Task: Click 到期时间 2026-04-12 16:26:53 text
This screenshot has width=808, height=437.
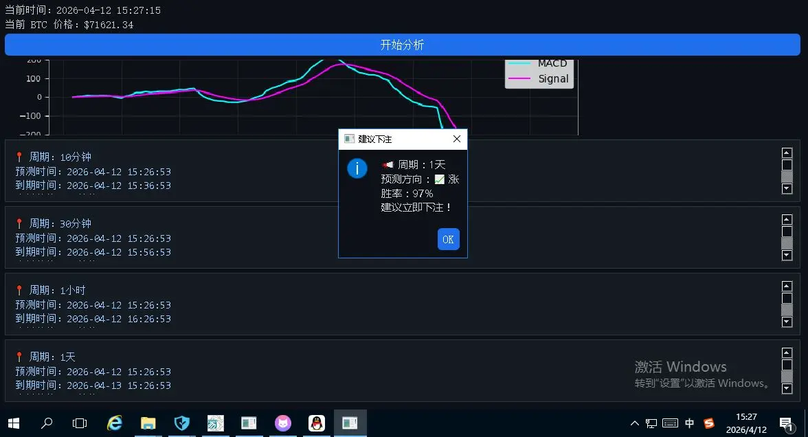Action: pyautogui.click(x=93, y=319)
